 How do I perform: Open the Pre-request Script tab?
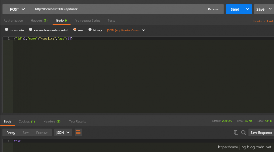[87, 21]
